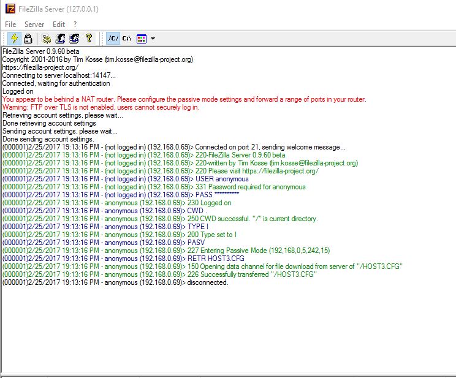Click 'Sending account settings, please wait...' line
456x378 pixels.
coord(60,131)
